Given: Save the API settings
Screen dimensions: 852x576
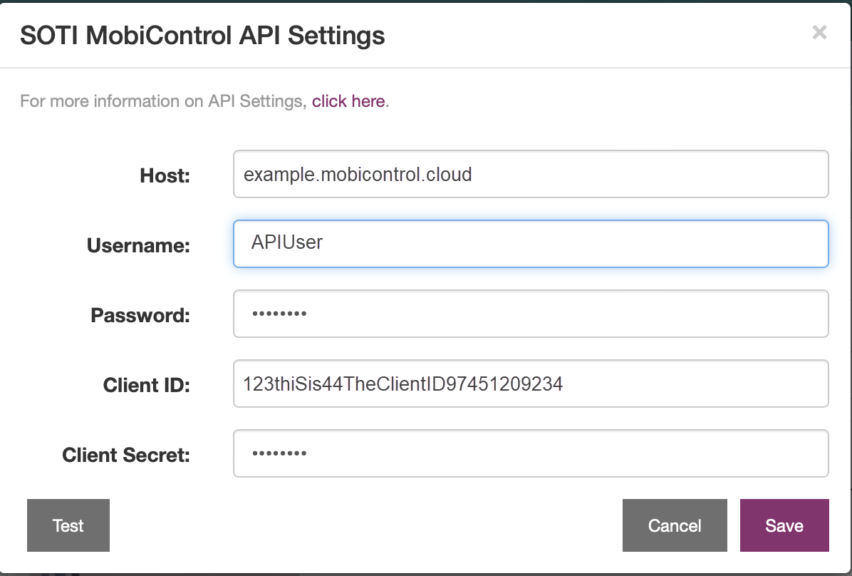Looking at the screenshot, I should click(x=784, y=525).
